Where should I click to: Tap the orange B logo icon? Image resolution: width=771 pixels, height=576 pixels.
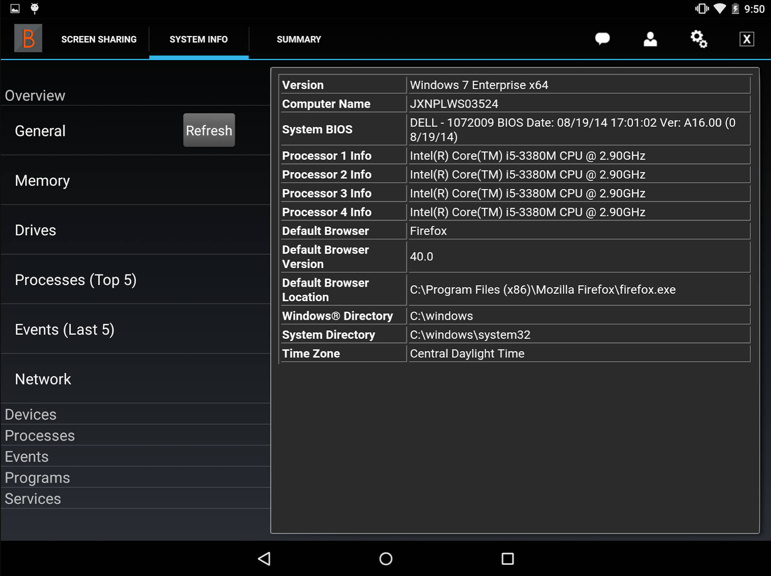(28, 38)
